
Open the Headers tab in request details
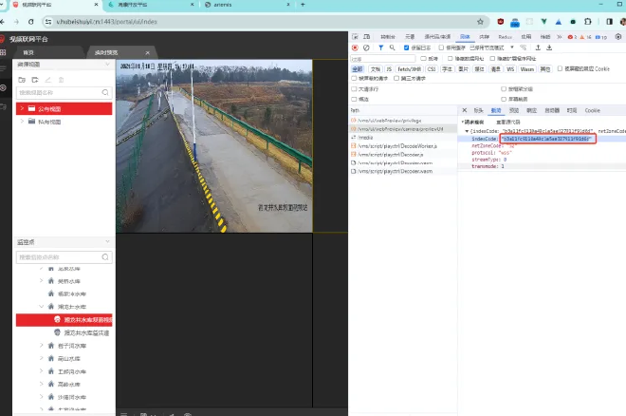point(478,110)
